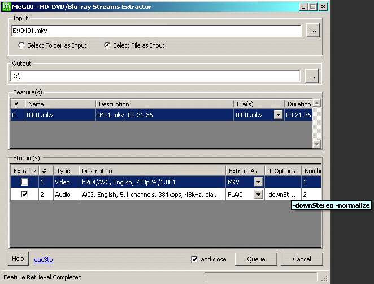The width and height of the screenshot is (374, 284).
Task: Check the Extract box for Video stream
Action: 24,182
